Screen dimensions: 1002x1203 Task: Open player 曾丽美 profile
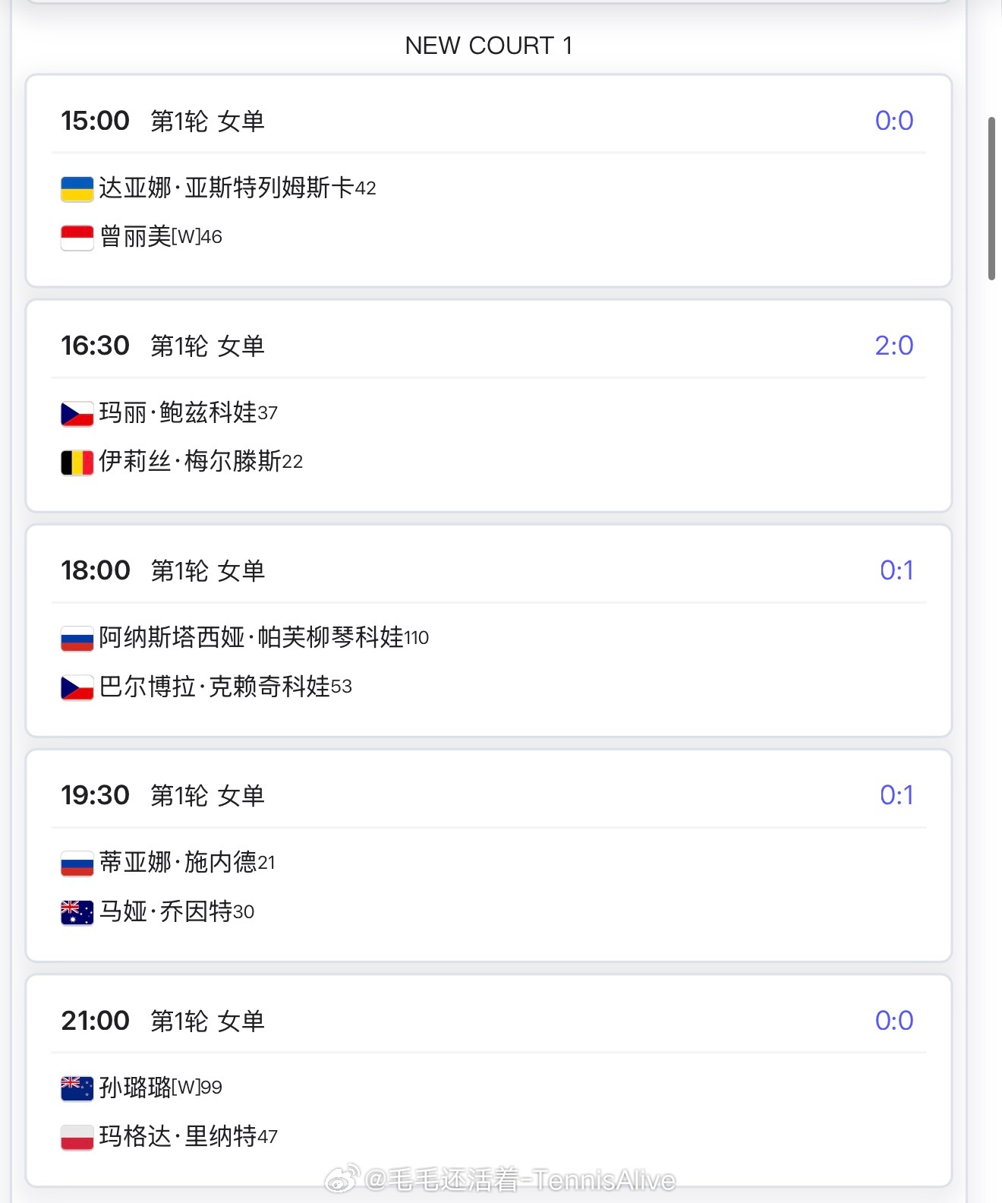[135, 237]
